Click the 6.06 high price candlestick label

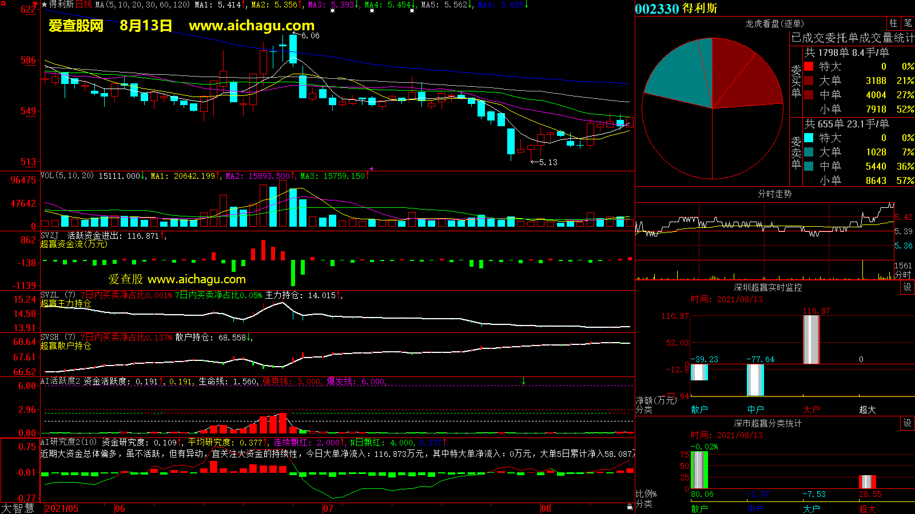pyautogui.click(x=310, y=35)
